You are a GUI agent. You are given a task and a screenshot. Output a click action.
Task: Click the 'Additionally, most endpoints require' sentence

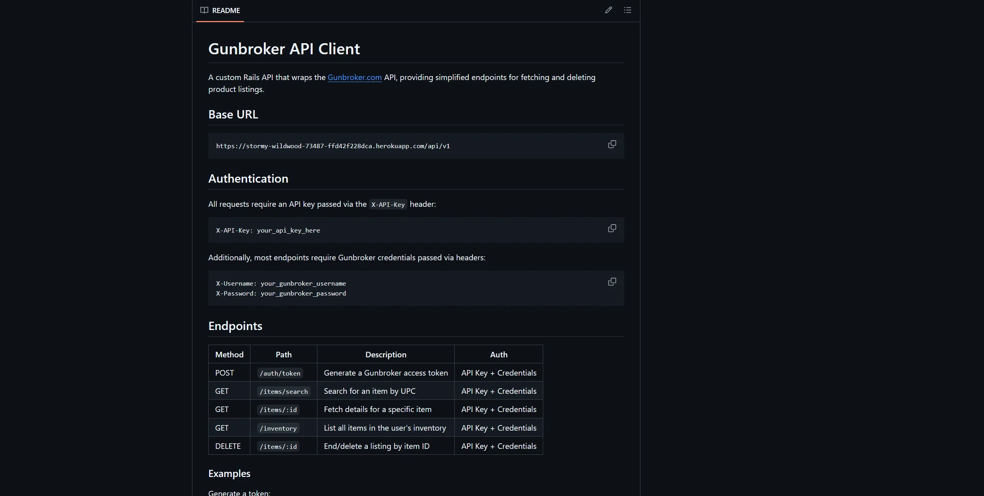tap(347, 258)
